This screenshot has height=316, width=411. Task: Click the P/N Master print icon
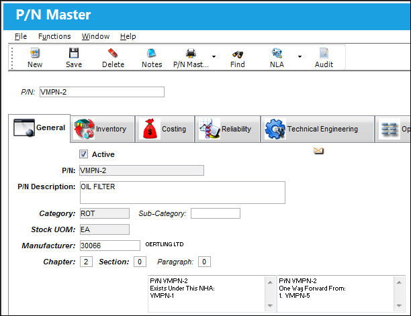191,53
